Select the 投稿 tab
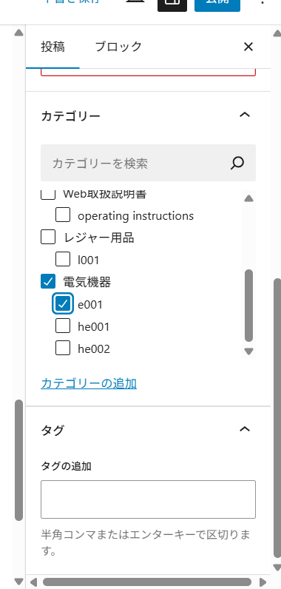This screenshot has height=589, width=281. pyautogui.click(x=53, y=47)
